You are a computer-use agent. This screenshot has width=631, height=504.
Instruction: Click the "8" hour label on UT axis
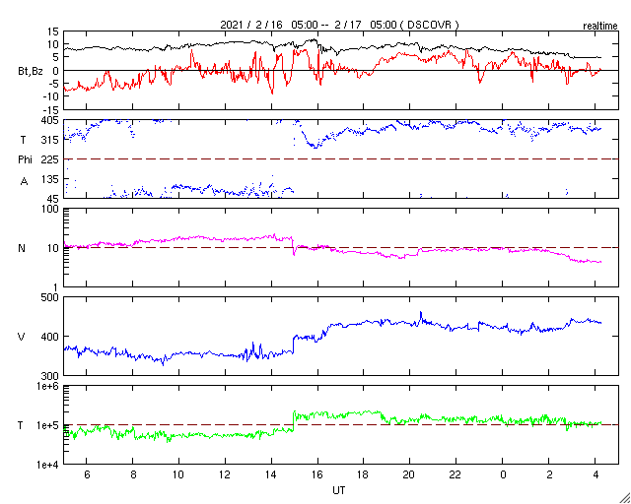pyautogui.click(x=133, y=475)
